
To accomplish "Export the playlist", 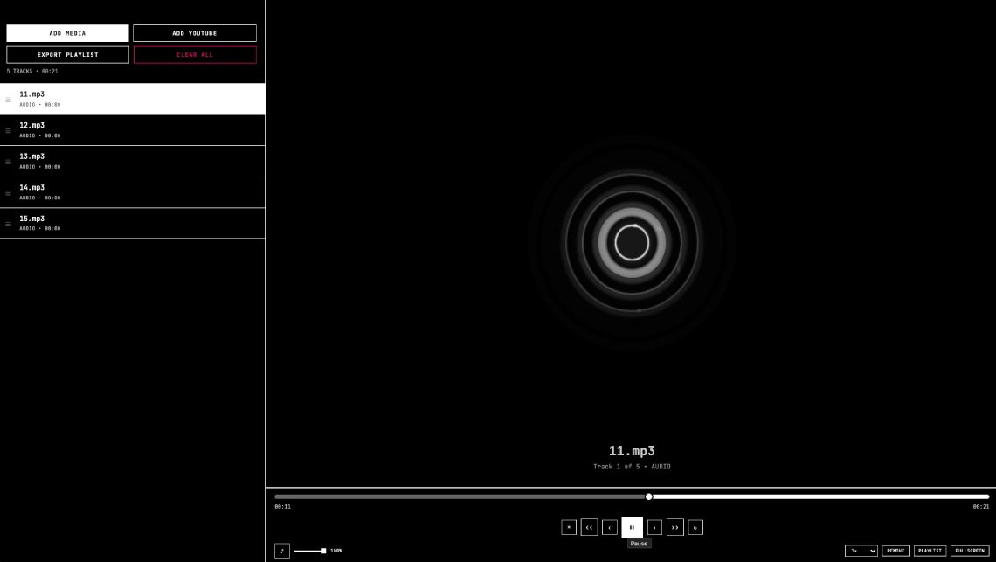I will click(x=67, y=54).
